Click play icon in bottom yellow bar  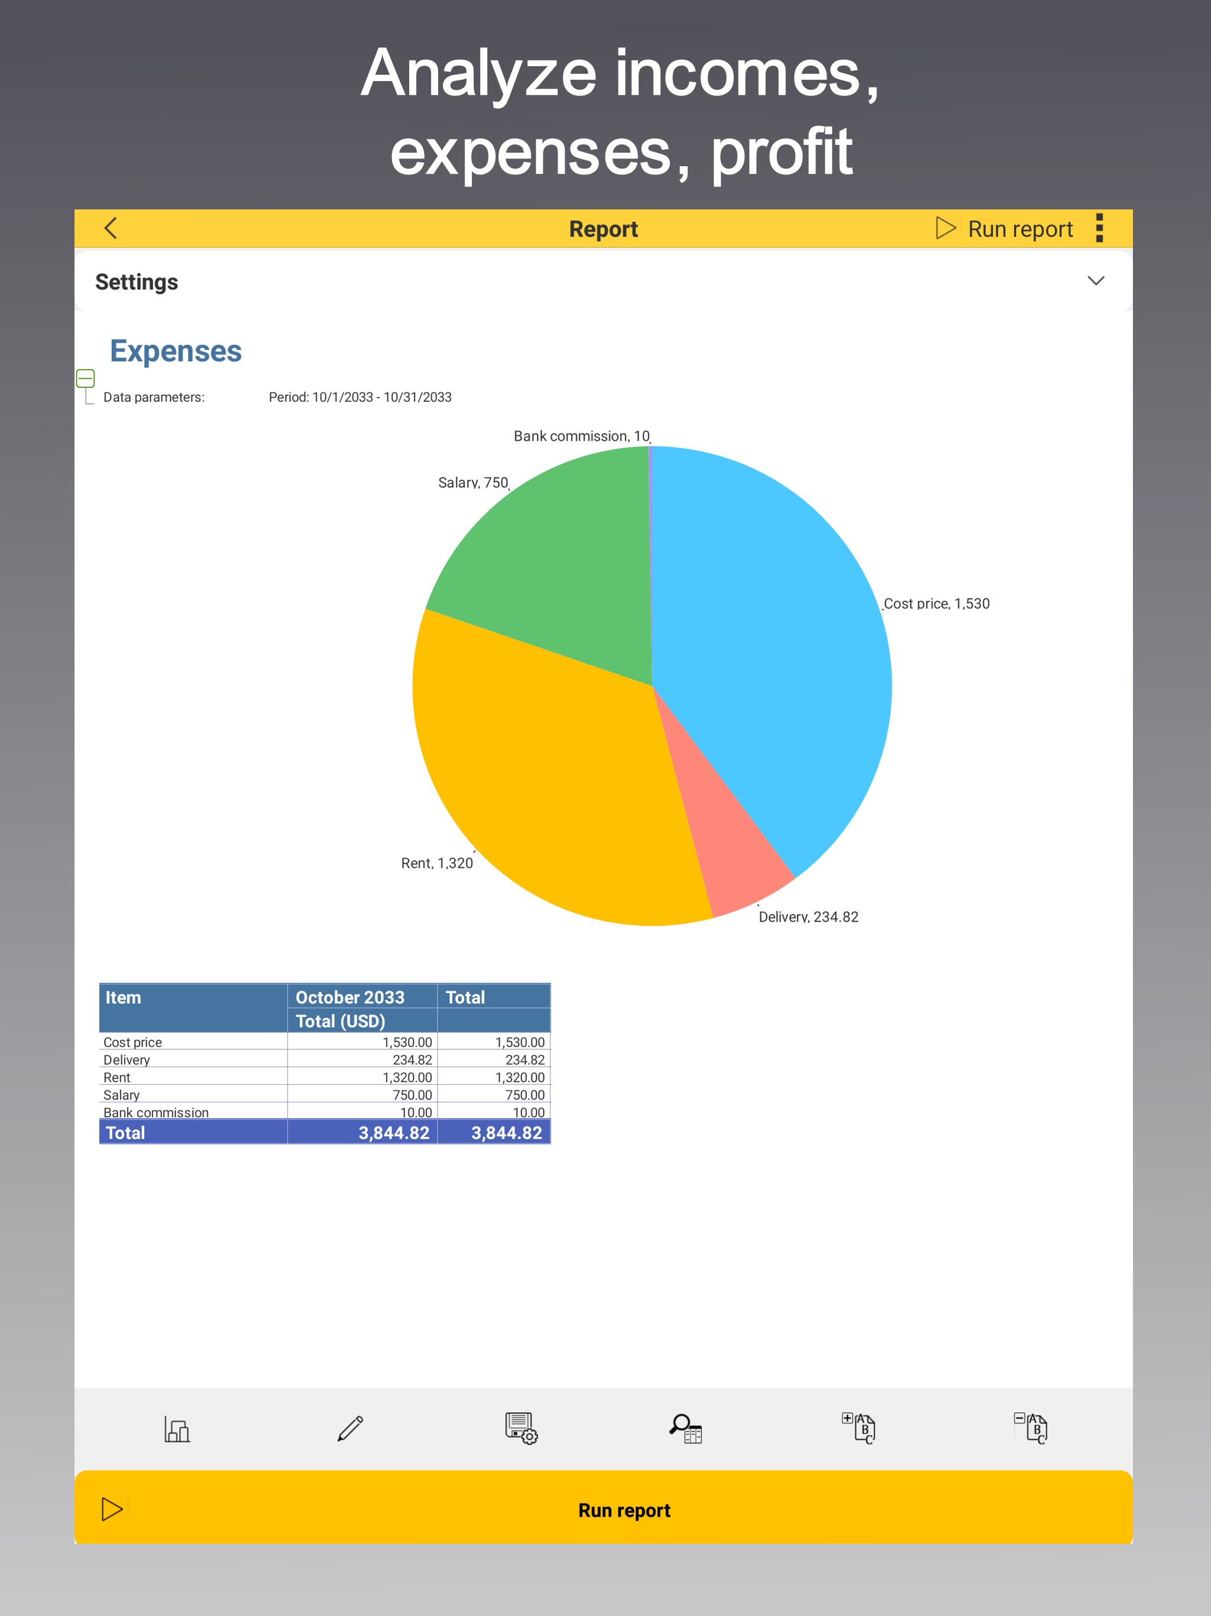[x=112, y=1510]
